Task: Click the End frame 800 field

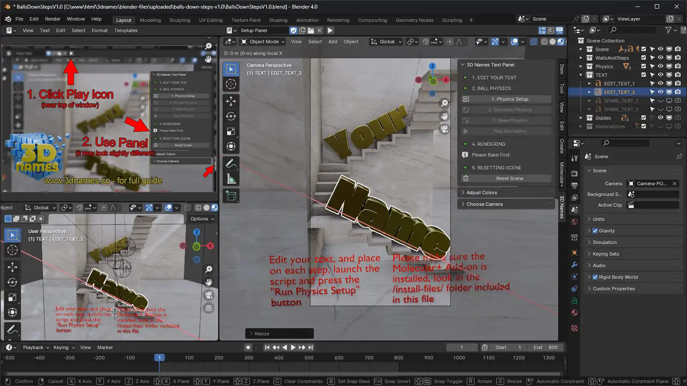Action: tap(545, 347)
